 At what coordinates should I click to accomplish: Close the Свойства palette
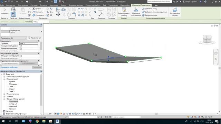[x=41, y=25]
